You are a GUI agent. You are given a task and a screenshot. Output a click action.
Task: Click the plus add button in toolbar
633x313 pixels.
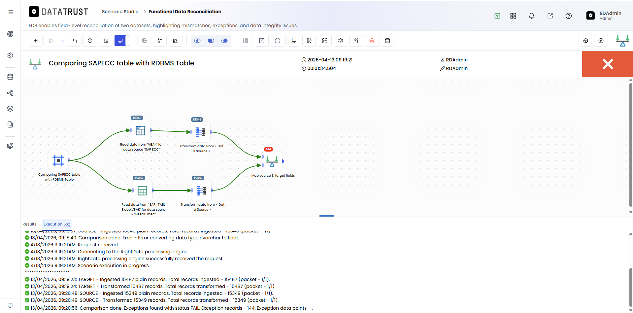(36, 41)
